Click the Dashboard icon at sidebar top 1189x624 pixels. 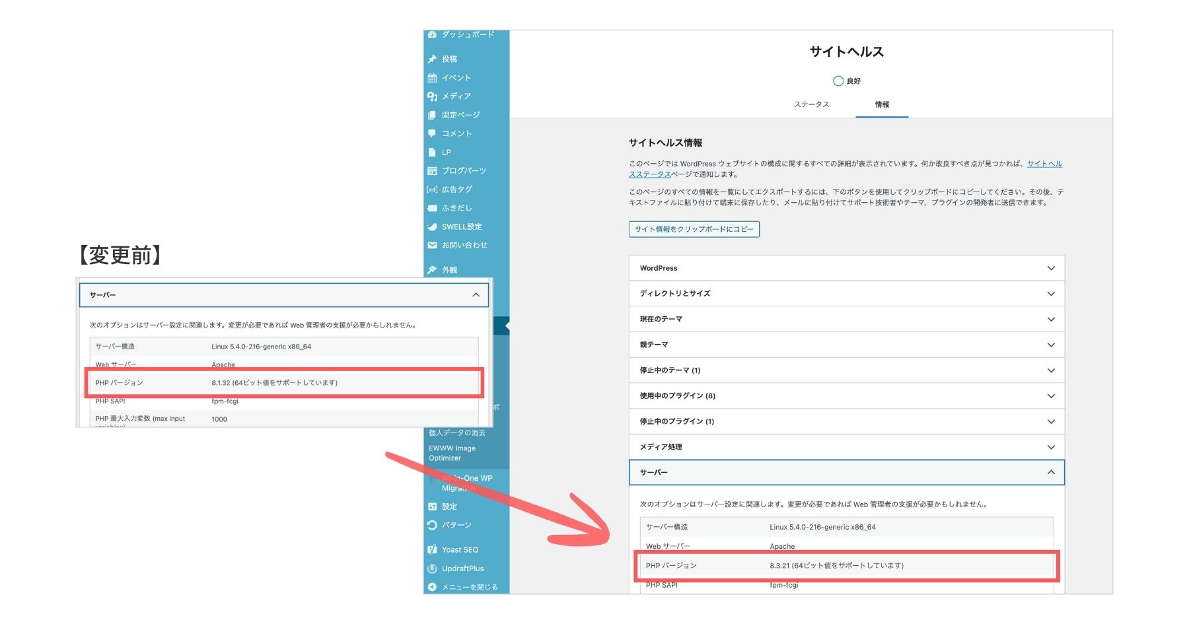coord(432,34)
